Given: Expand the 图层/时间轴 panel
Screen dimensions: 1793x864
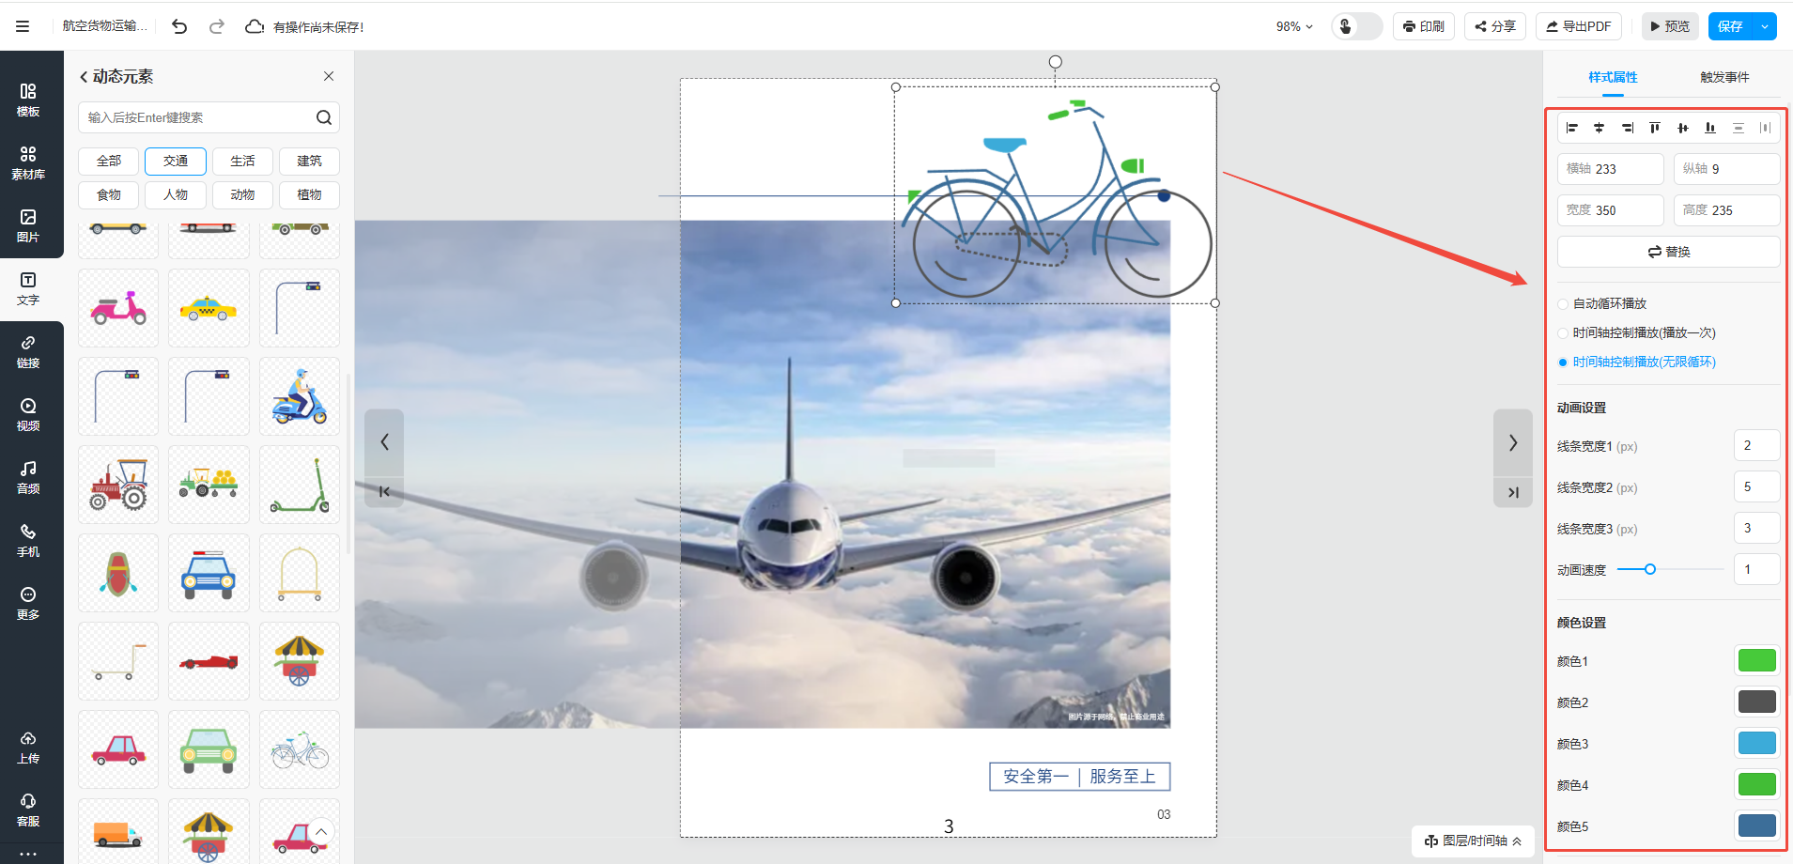Looking at the screenshot, I should tap(1473, 841).
